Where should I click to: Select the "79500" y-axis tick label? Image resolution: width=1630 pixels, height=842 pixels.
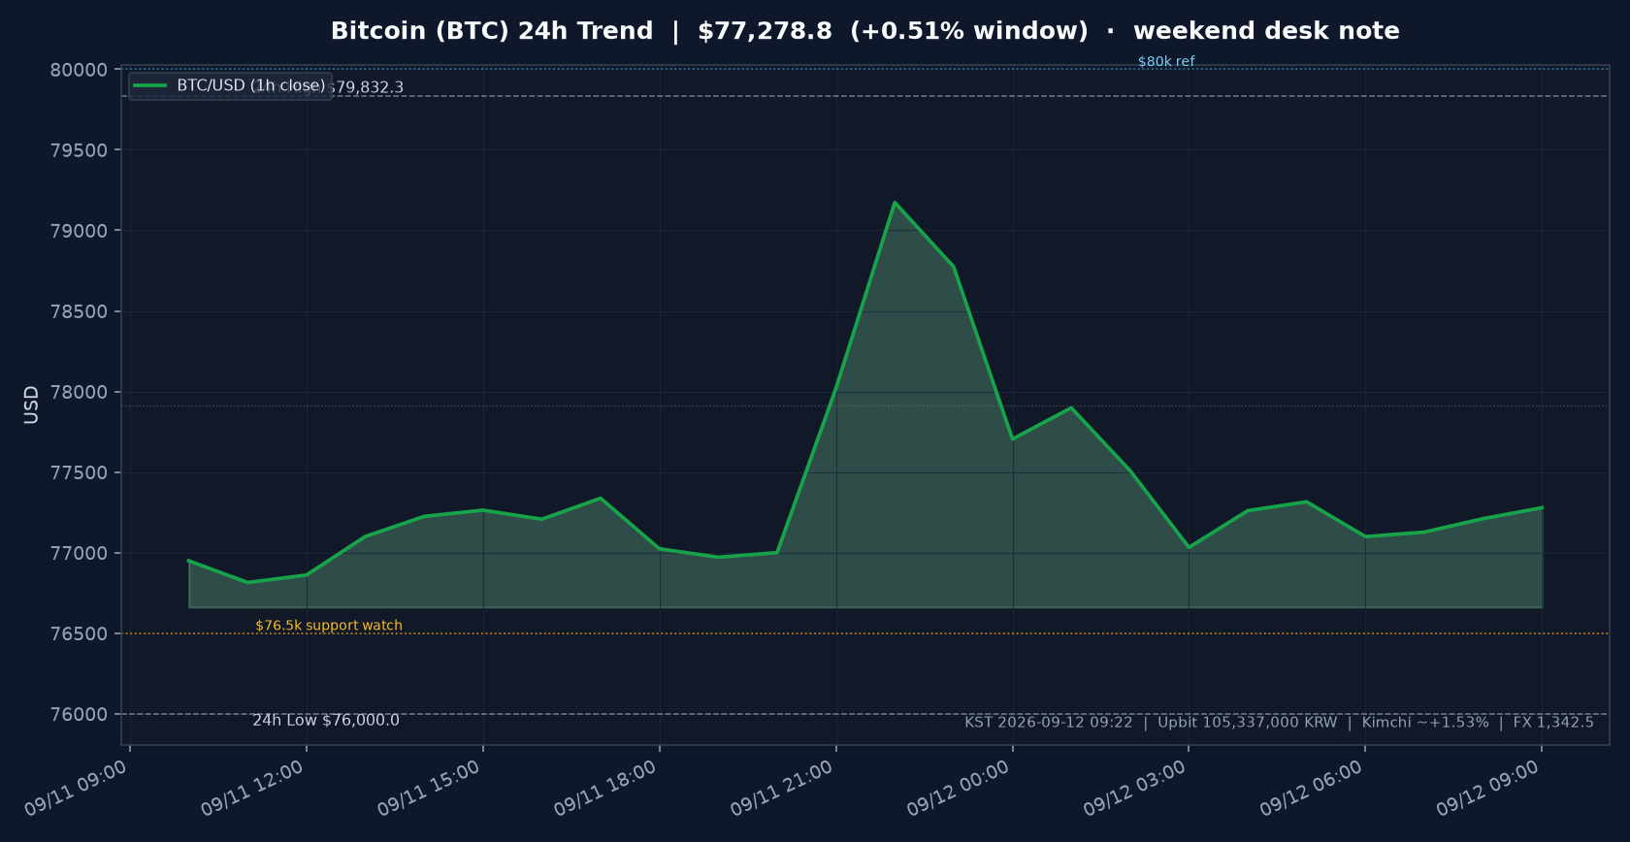click(79, 150)
